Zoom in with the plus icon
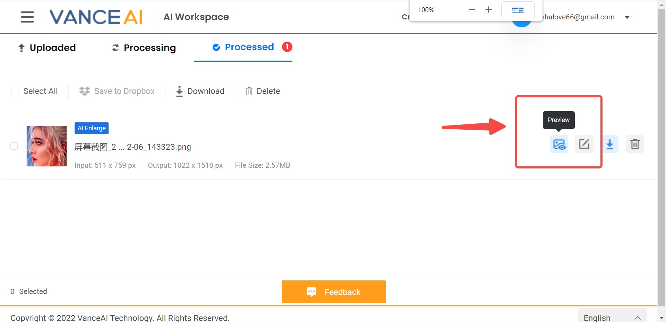The image size is (666, 322). [x=488, y=10]
